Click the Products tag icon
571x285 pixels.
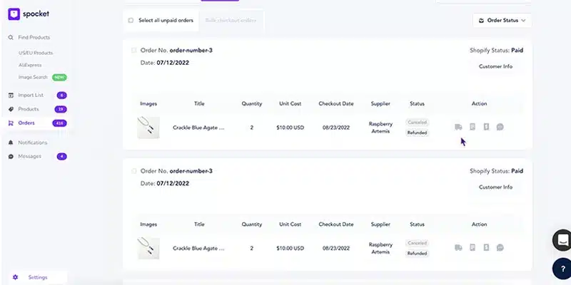(x=11, y=109)
